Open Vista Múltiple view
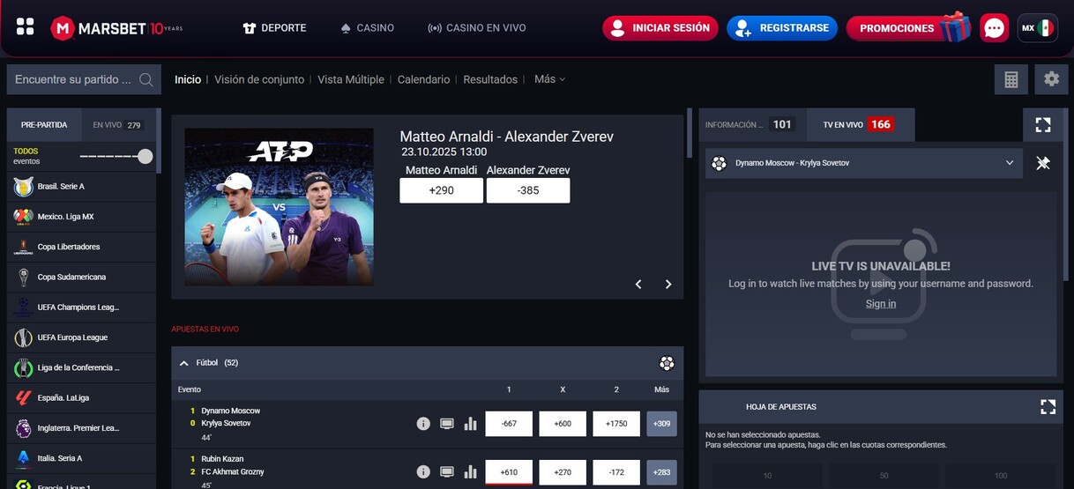Viewport: 1074px width, 489px height. click(x=351, y=79)
